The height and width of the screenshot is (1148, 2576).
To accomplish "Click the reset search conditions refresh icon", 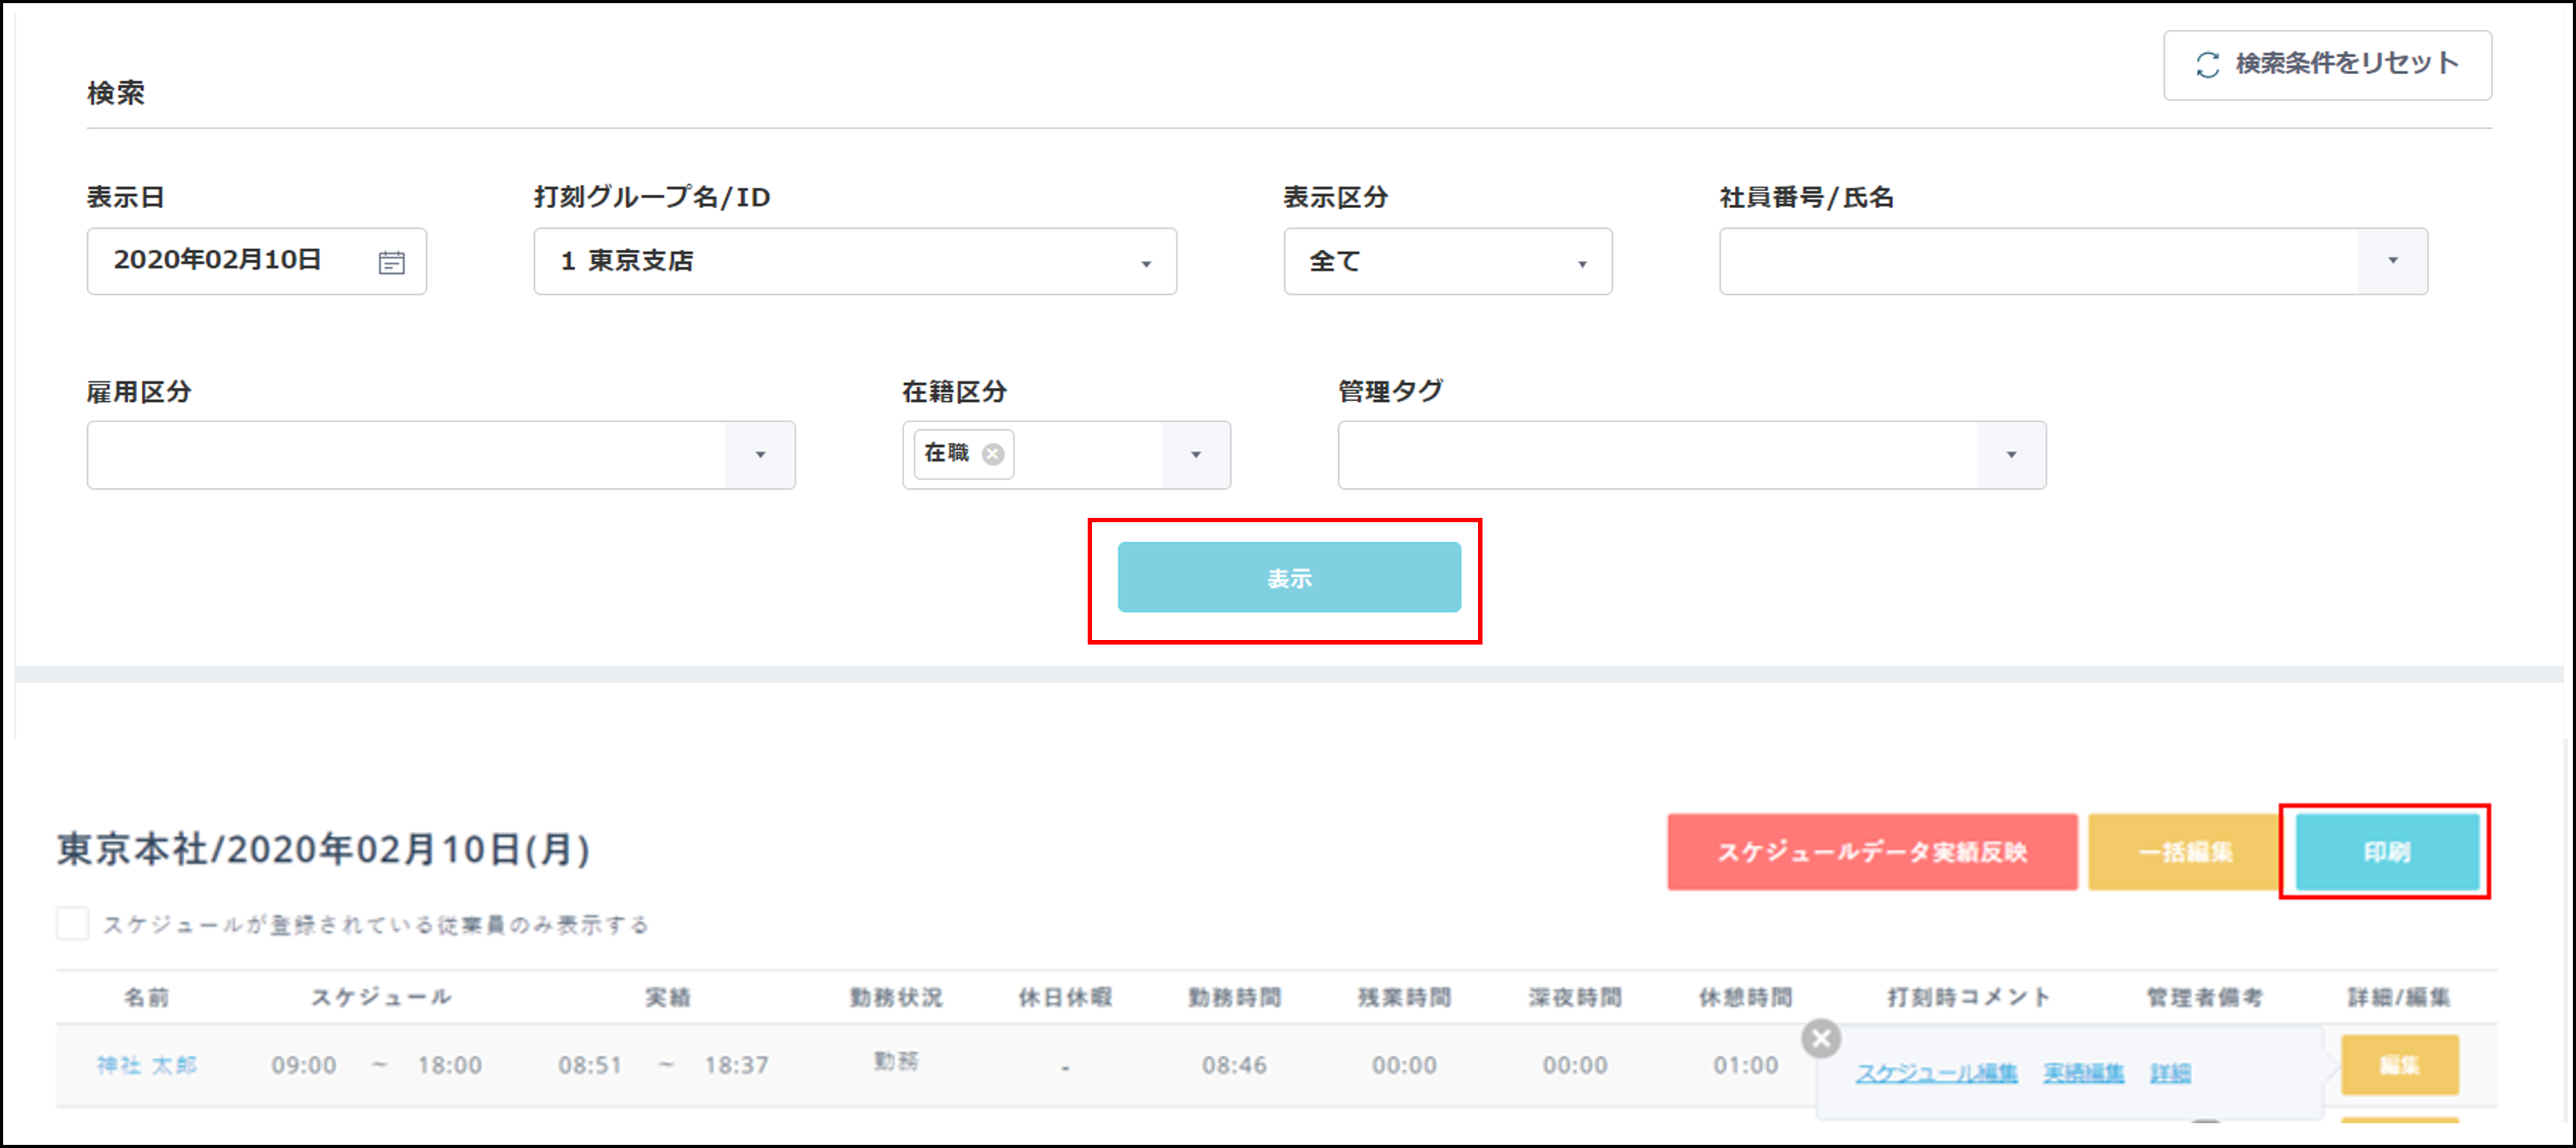I will (2207, 65).
